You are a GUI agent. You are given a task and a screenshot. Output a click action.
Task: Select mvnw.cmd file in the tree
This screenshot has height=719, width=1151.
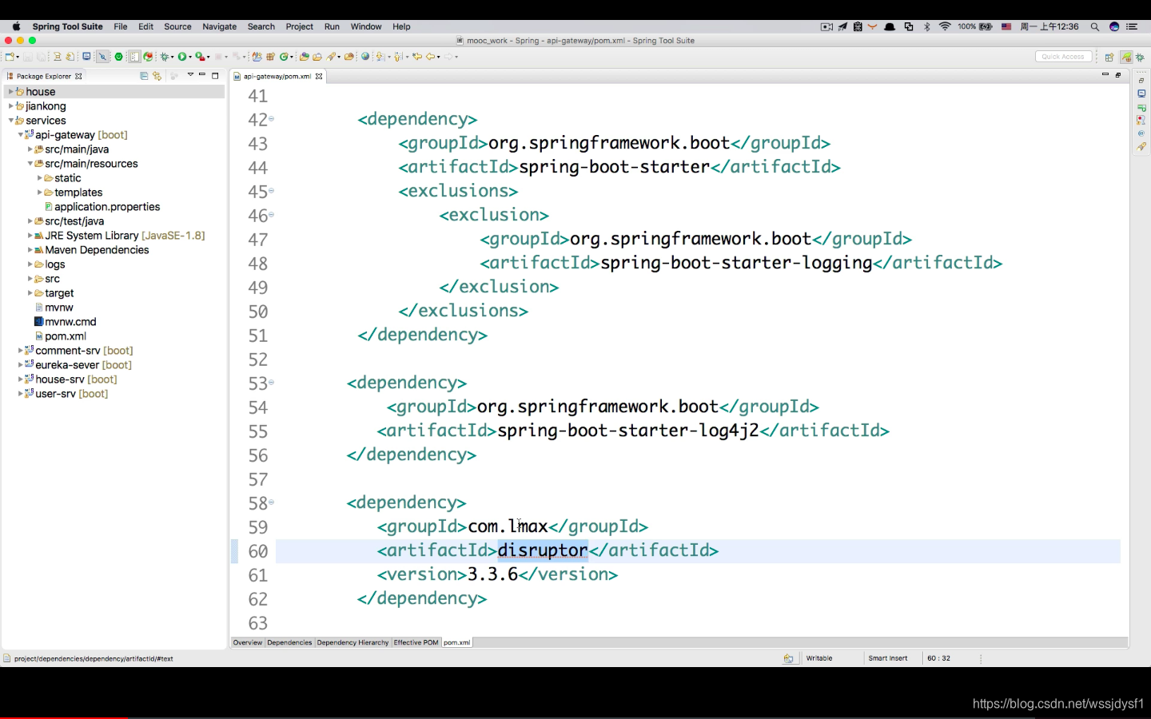70,322
